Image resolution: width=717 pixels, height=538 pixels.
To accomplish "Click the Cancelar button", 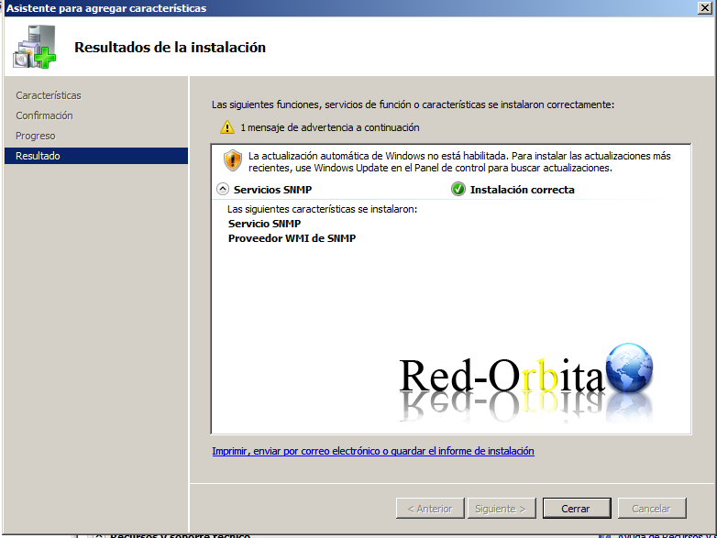I will pyautogui.click(x=651, y=508).
